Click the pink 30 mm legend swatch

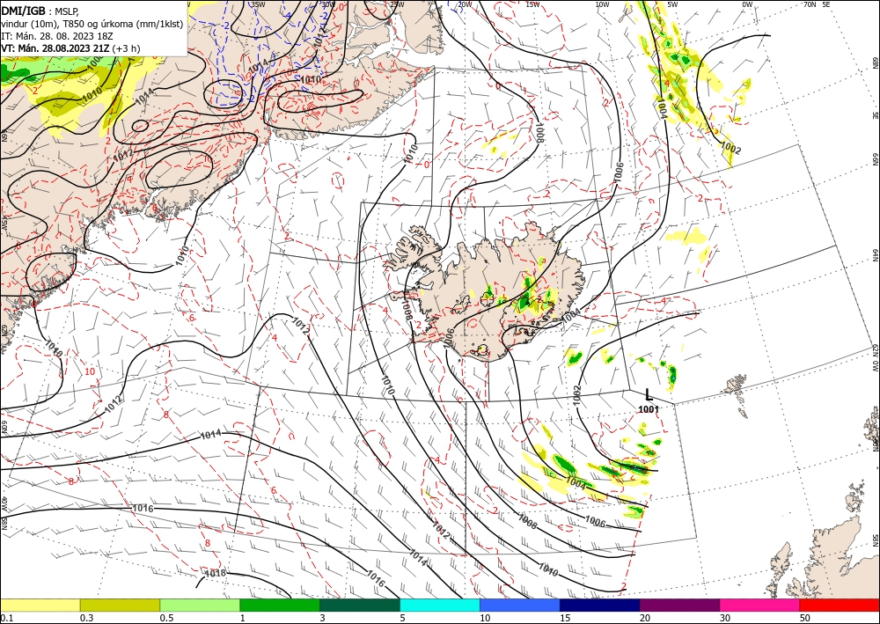760,605
